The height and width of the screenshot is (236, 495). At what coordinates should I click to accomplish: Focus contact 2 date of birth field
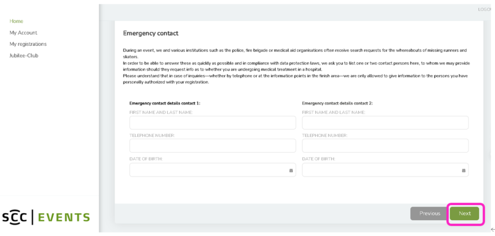coord(385,170)
